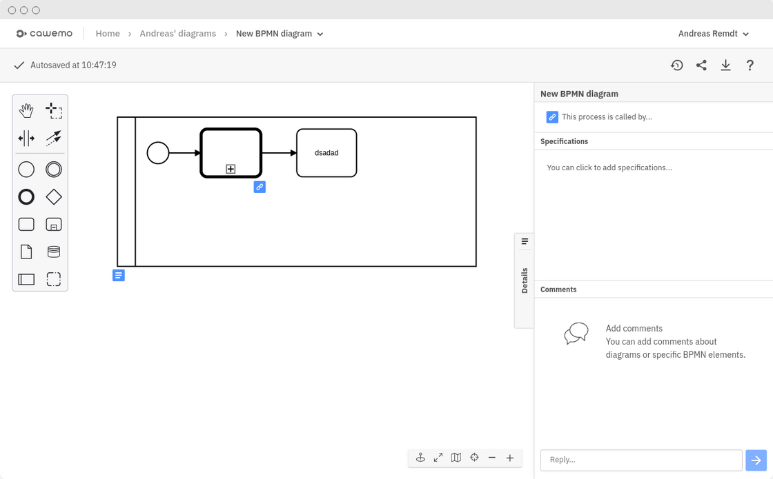773x479 pixels.
Task: Select the Space tool
Action: coord(26,139)
